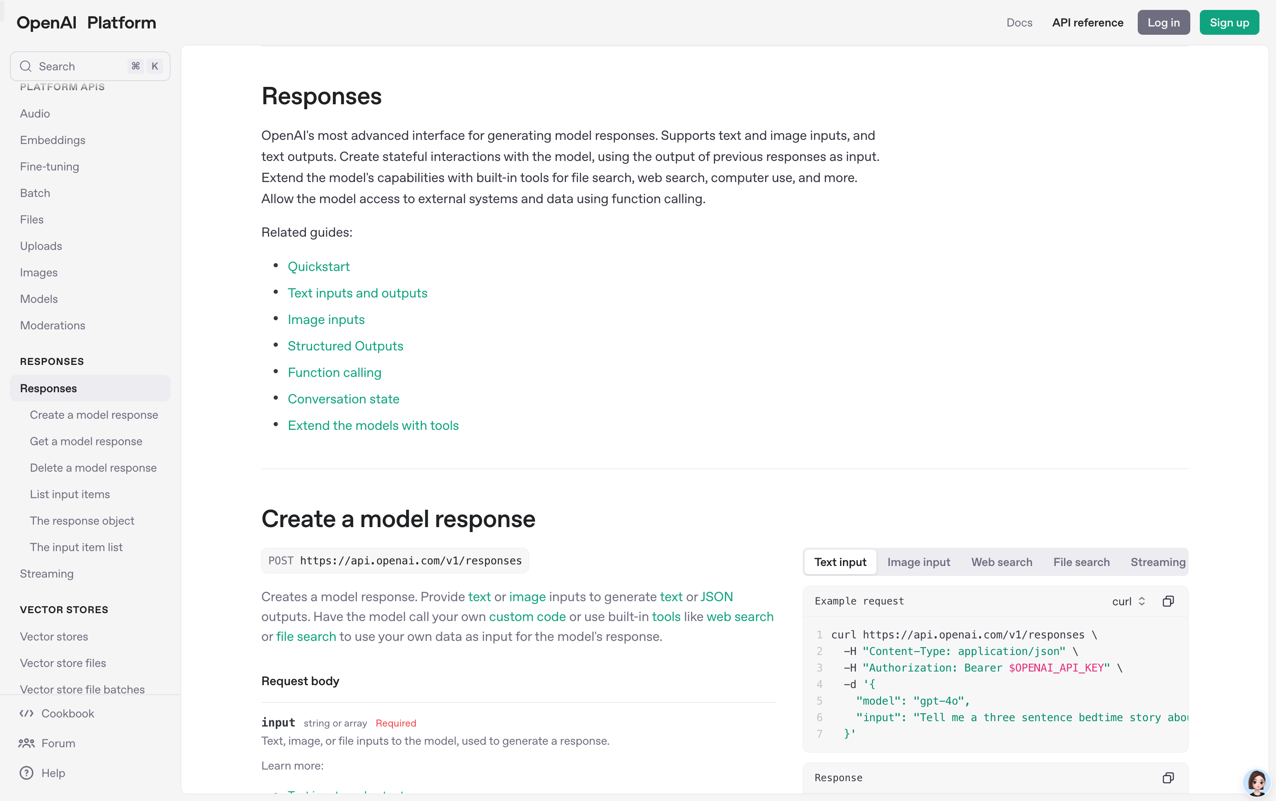The image size is (1276, 801).
Task: Open the chat avatar assistant
Action: tap(1257, 782)
